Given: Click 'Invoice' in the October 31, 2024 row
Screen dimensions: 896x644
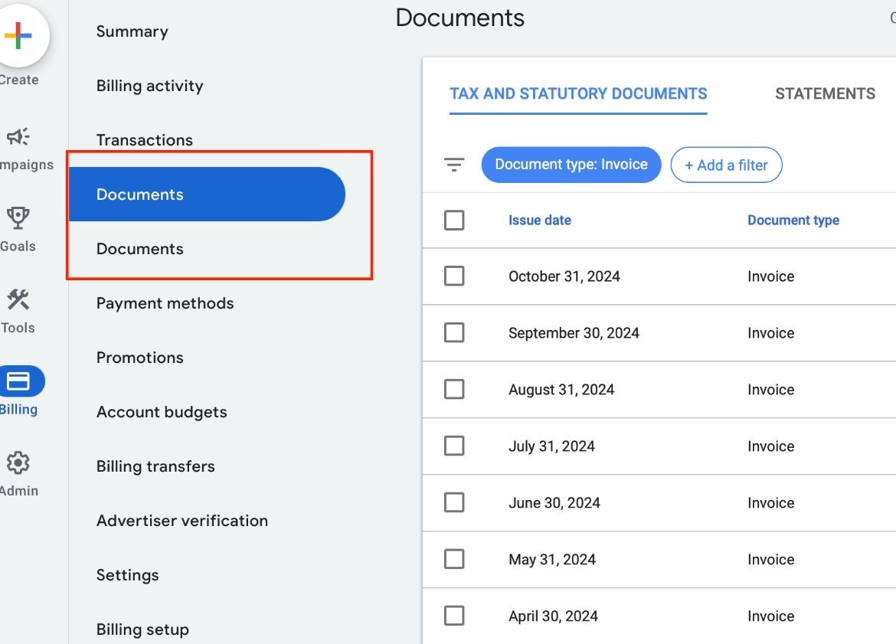Looking at the screenshot, I should [x=771, y=276].
